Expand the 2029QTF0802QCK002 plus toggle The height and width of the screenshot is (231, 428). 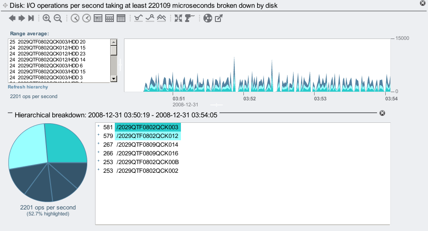click(98, 170)
